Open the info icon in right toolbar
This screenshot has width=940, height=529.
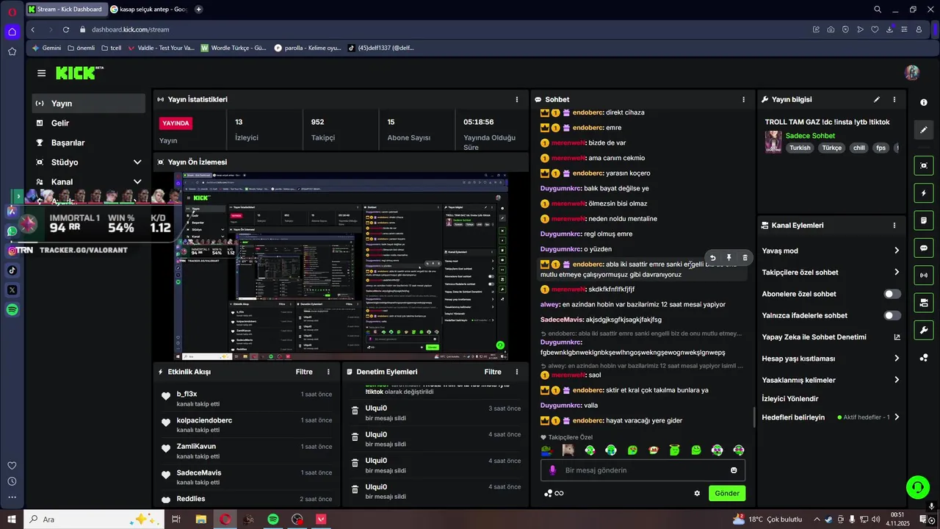pos(924,102)
